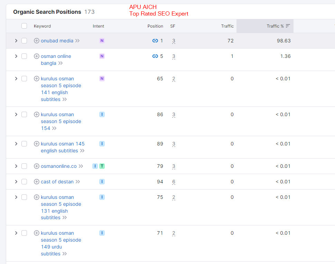Open the osman online bangla keyword link

tap(56, 56)
